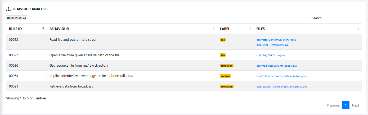Copy table data with the copy icon

(x=8, y=18)
